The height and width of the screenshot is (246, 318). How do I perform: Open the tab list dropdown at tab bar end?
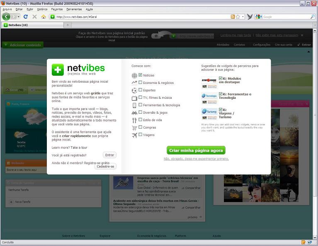(315, 25)
